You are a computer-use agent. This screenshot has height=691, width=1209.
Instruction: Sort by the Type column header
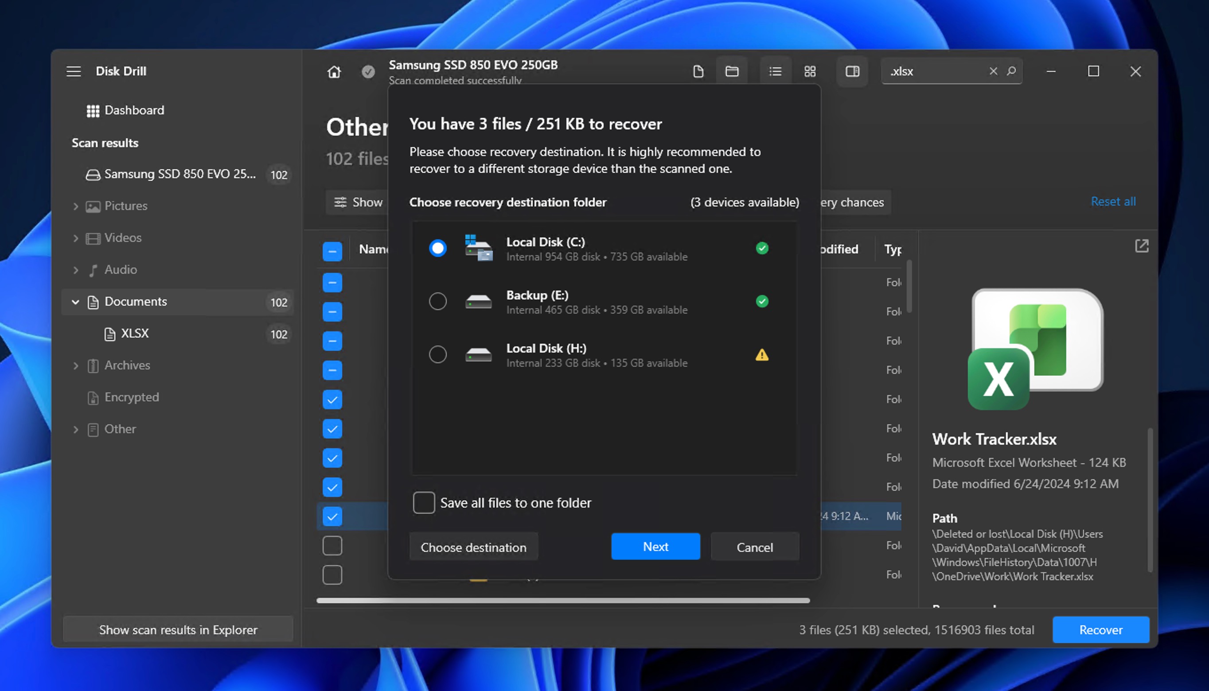(x=893, y=250)
